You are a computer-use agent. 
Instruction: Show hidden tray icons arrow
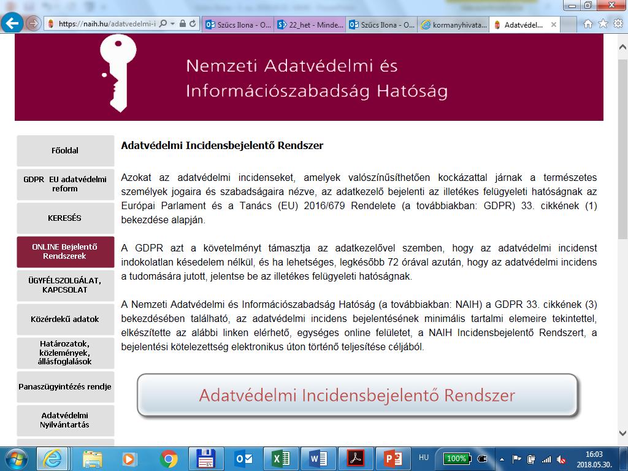coord(502,459)
